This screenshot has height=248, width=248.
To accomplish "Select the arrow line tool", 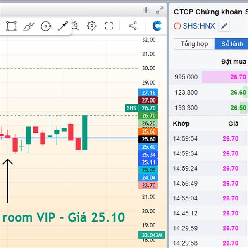I will (63, 26).
